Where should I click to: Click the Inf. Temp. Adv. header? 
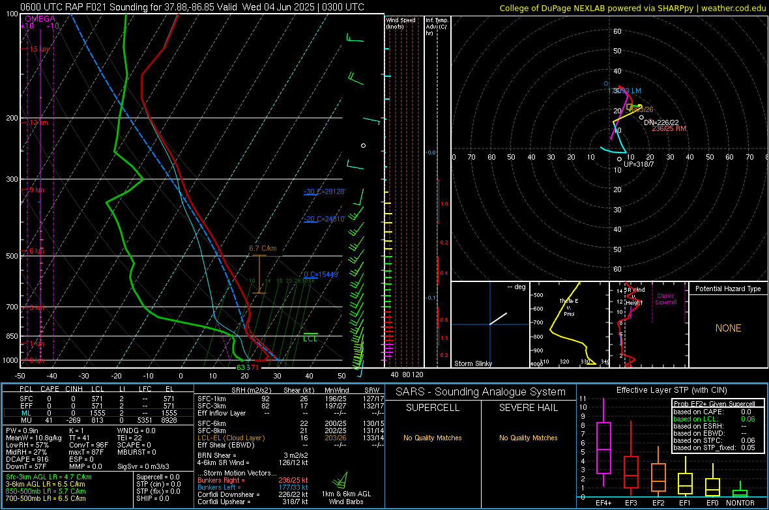coord(437,27)
